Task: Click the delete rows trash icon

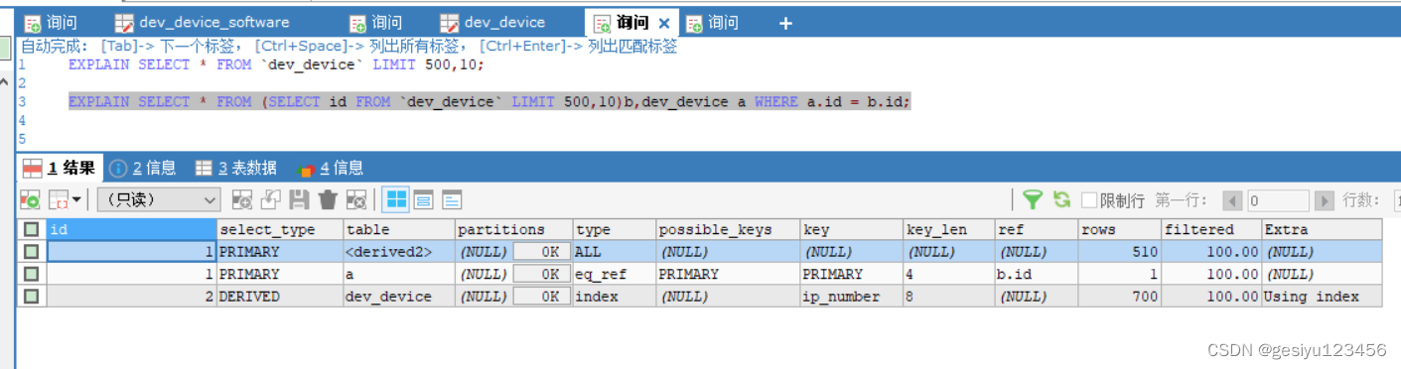Action: click(328, 199)
